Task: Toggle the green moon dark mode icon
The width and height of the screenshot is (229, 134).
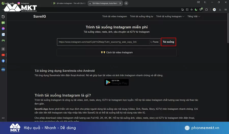Action: [196, 10]
